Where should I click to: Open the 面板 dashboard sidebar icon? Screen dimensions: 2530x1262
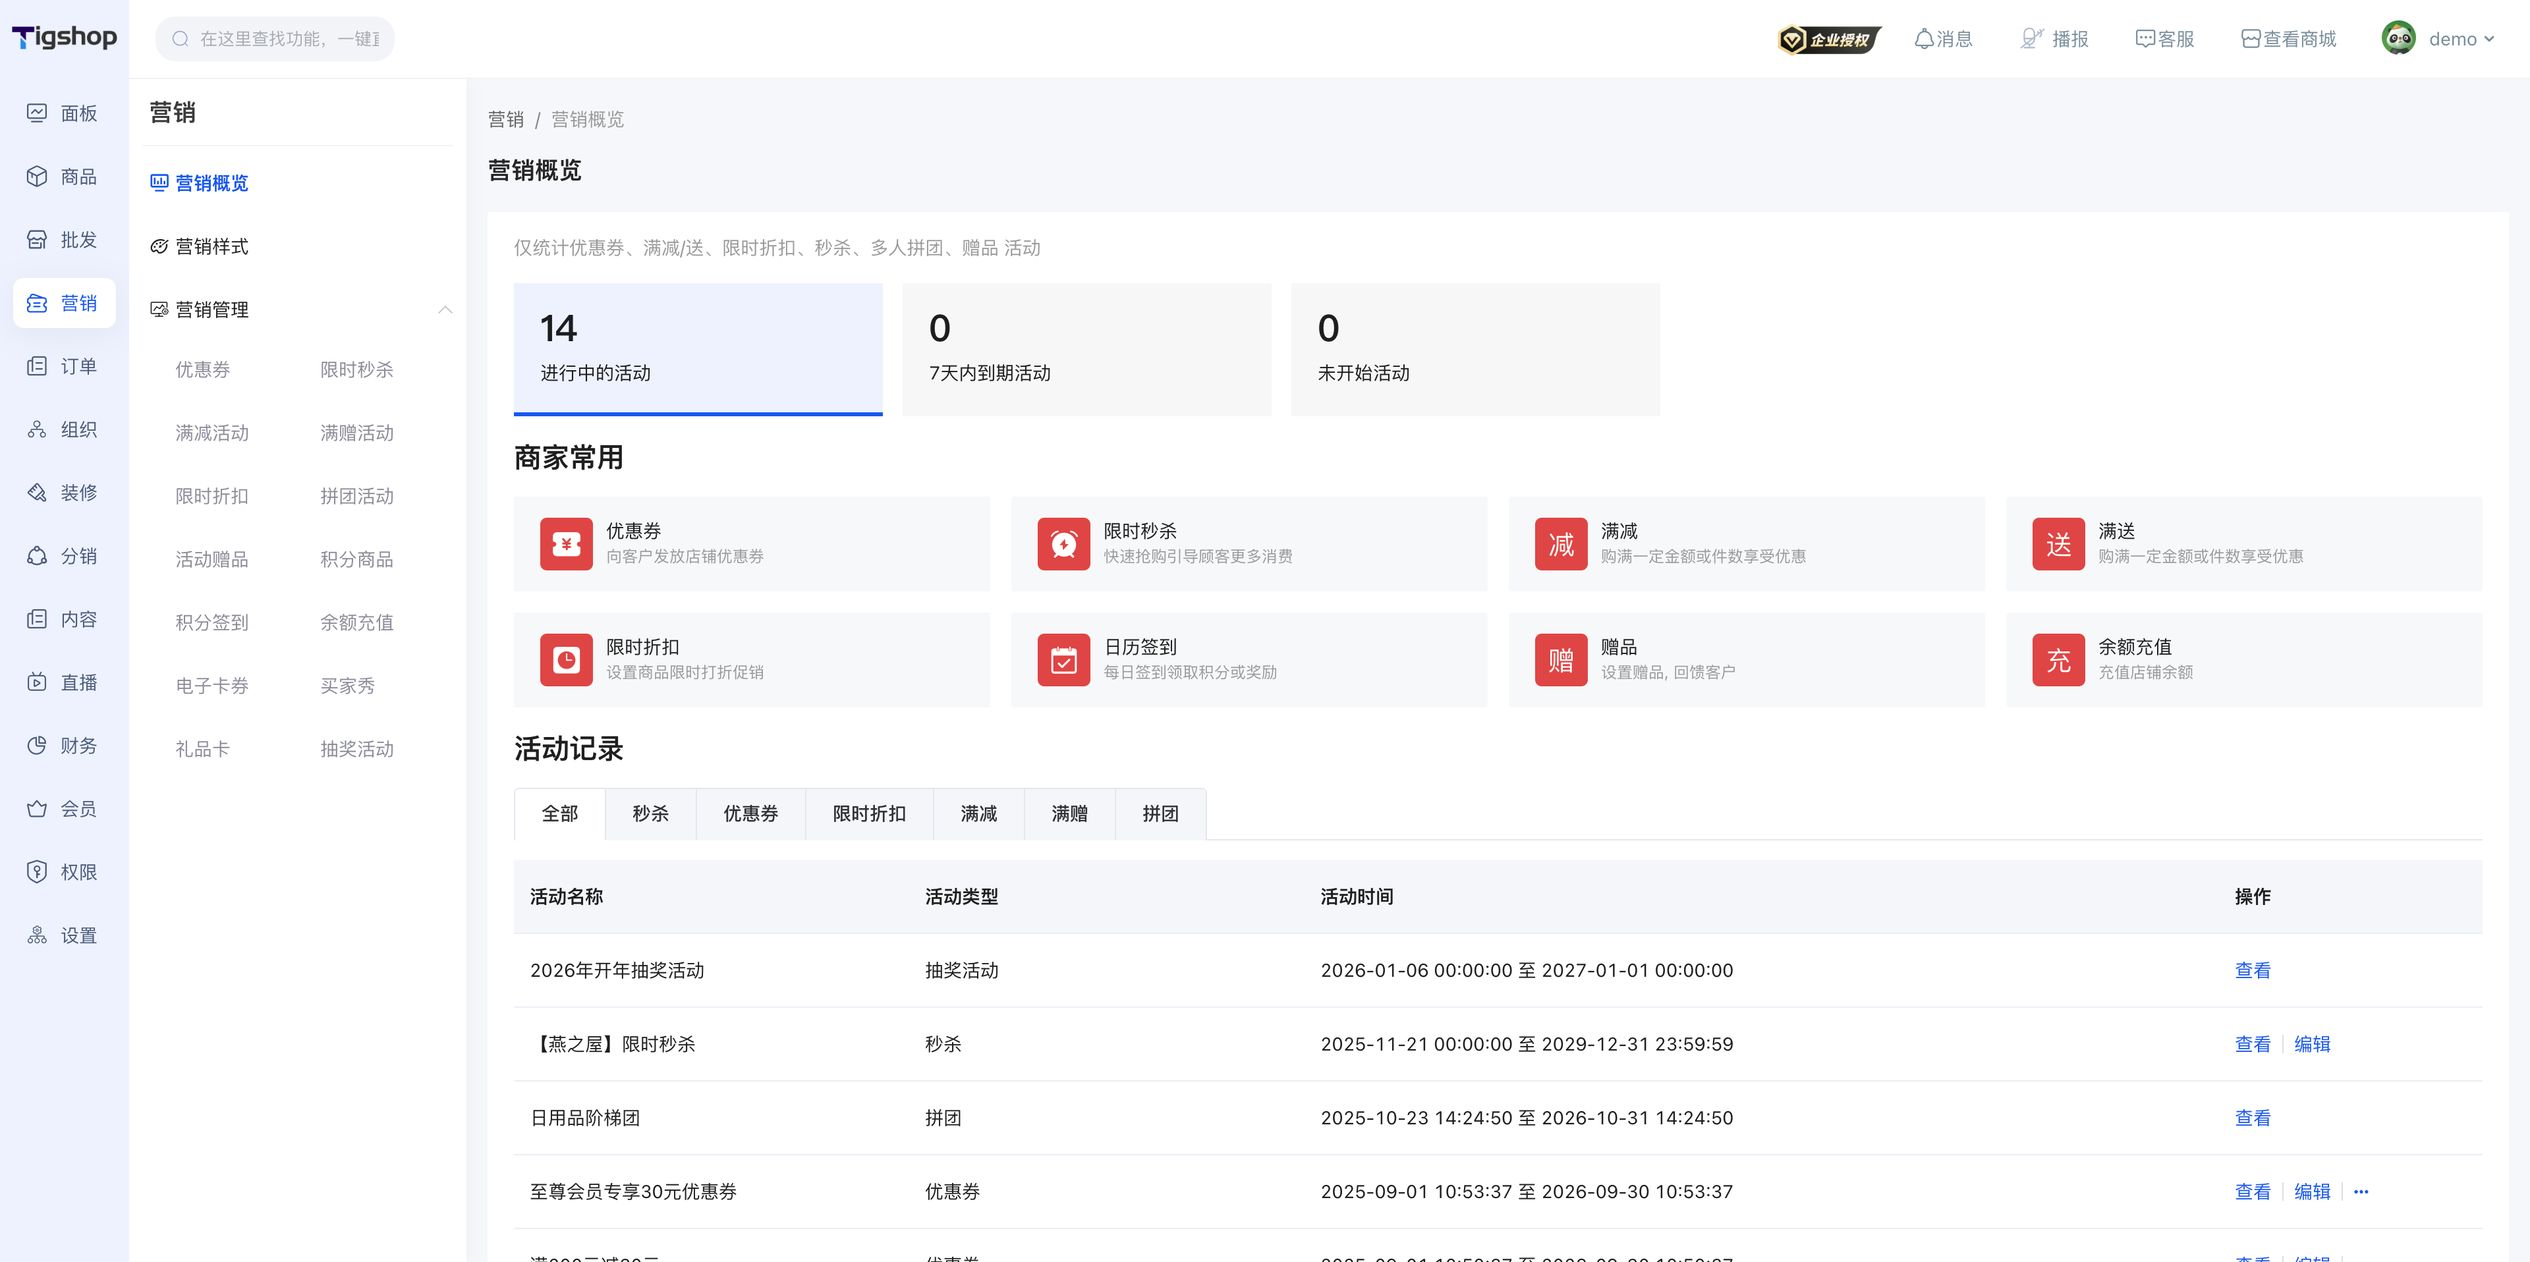click(x=36, y=113)
